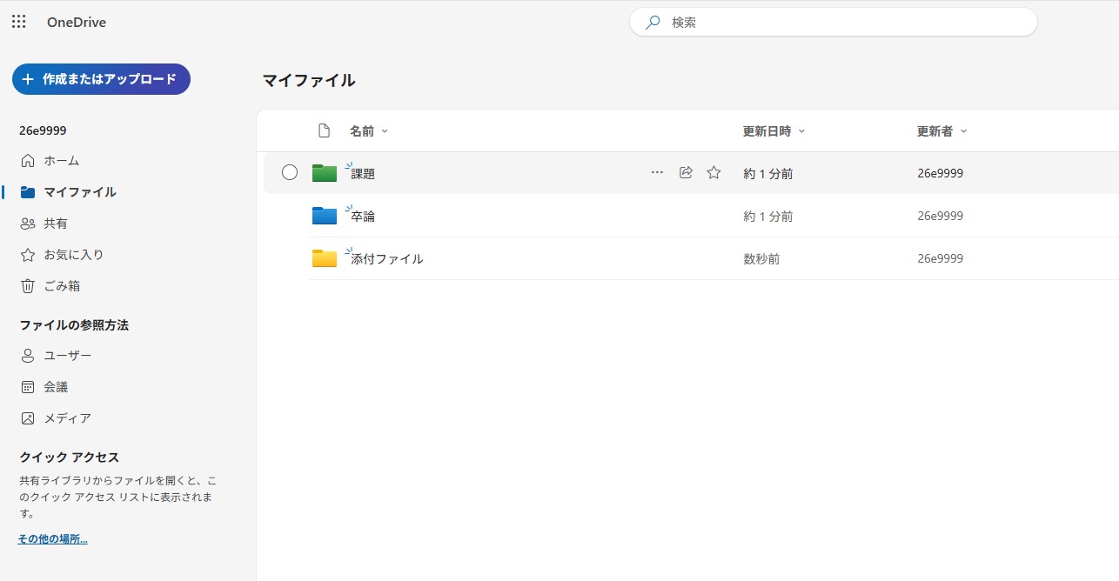Select the 課題 row checkbox

tap(290, 172)
